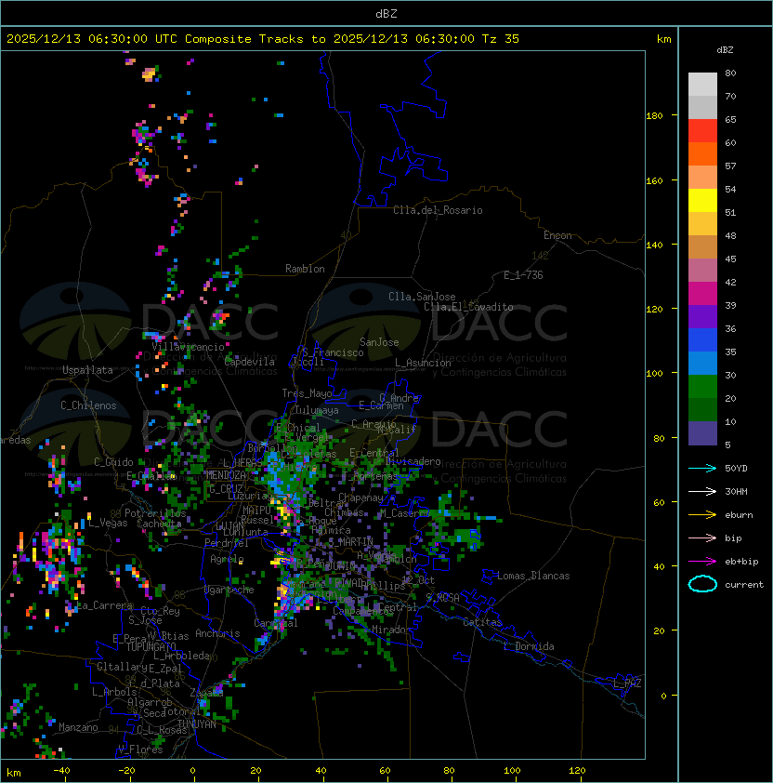The image size is (773, 783).
Task: Click the dBZ heading above the color scale
Action: [725, 50]
